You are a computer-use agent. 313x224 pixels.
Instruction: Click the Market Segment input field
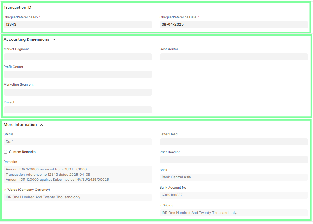[78, 57]
